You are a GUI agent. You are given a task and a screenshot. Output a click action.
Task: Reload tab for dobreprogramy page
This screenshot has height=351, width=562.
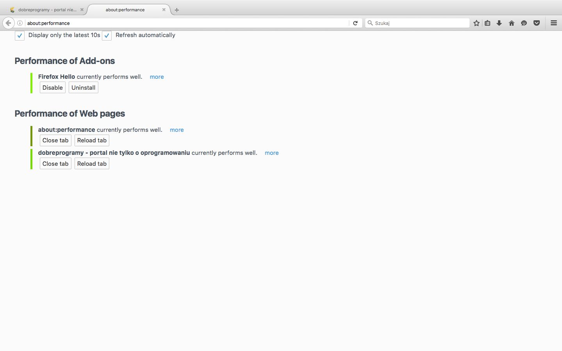(92, 164)
